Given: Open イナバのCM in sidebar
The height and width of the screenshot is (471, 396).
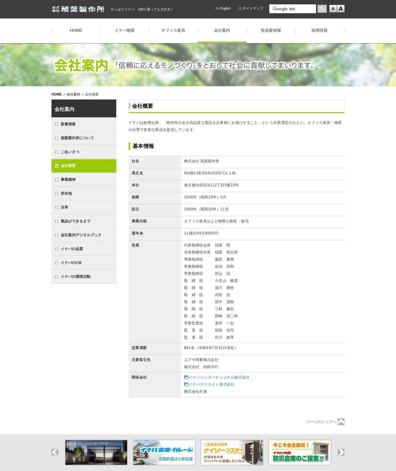Looking at the screenshot, I should (84, 263).
